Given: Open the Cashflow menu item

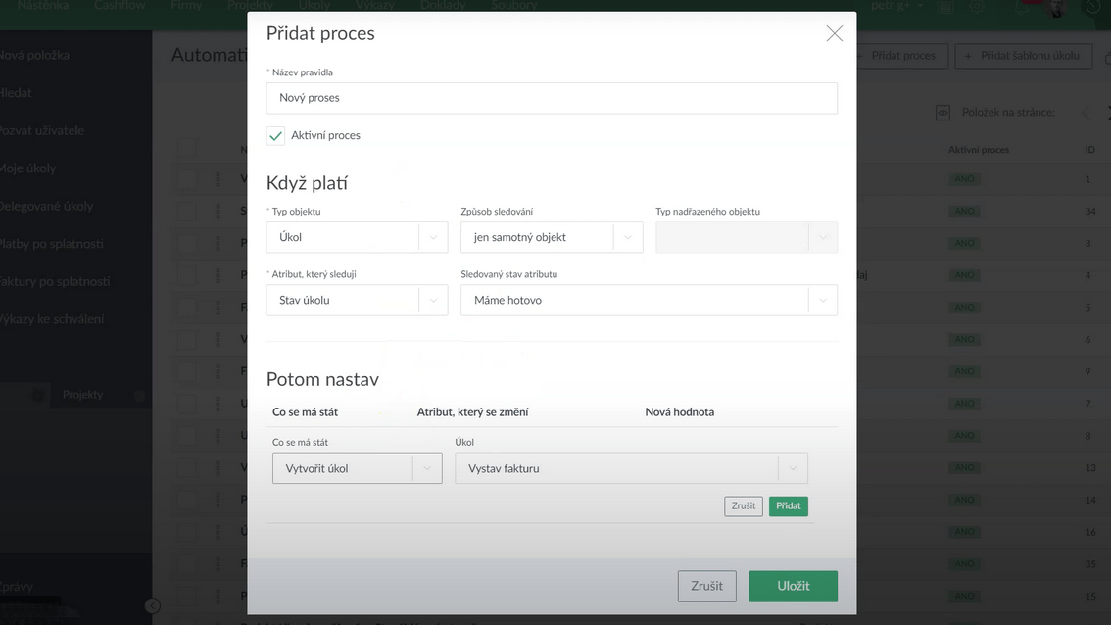Looking at the screenshot, I should pos(121,6).
